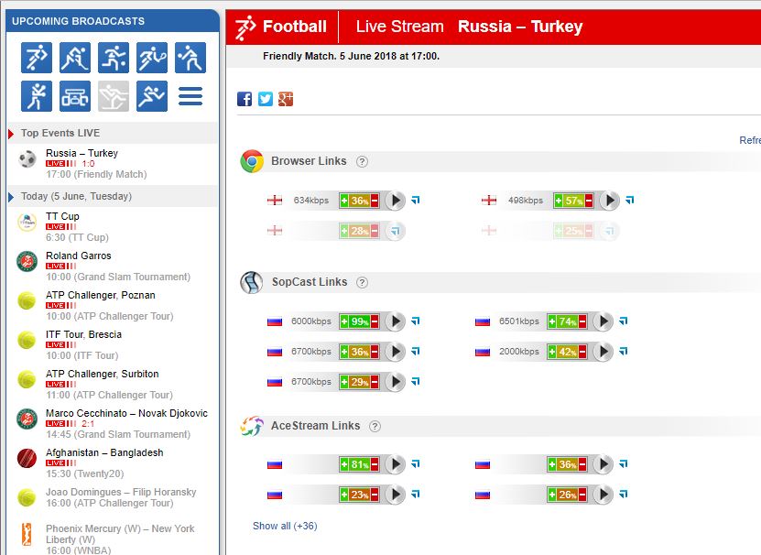The width and height of the screenshot is (761, 555).
Task: Click the 99% rating on 6000kbps SopCast
Action: pos(360,321)
